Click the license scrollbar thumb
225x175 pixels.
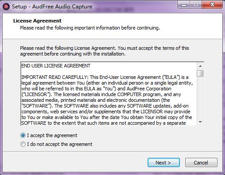[200, 73]
